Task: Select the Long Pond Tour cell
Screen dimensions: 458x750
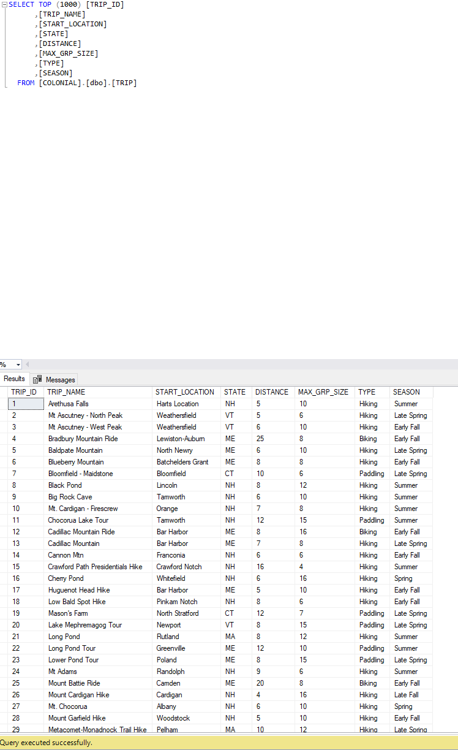Action: point(99,648)
